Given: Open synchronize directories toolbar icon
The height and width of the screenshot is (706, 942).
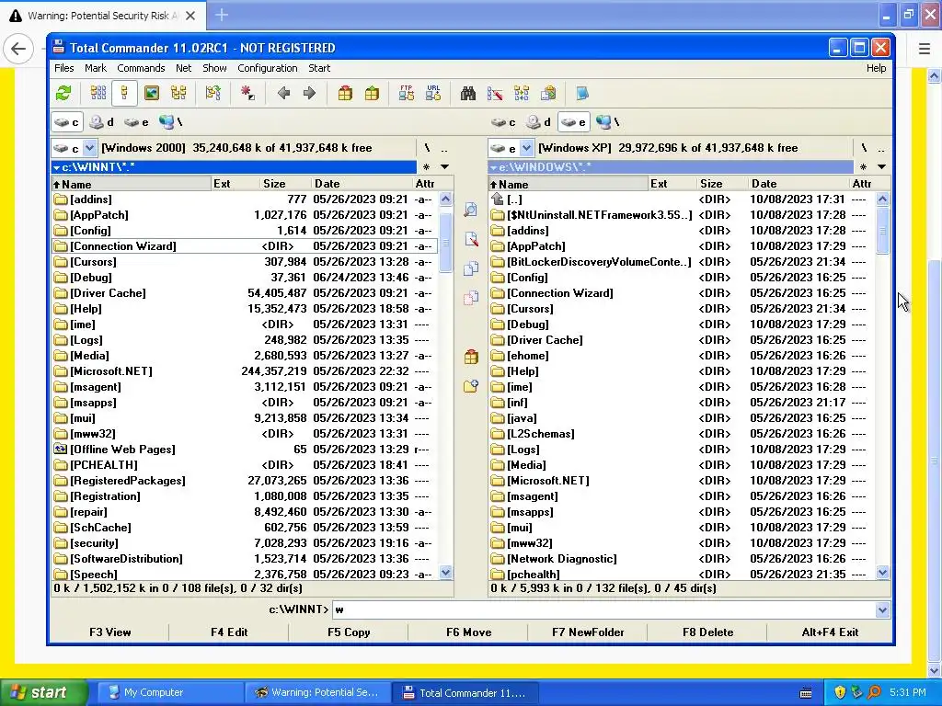Looking at the screenshot, I should click(x=522, y=93).
